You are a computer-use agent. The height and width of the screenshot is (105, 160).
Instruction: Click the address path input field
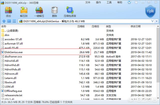tap(86, 21)
